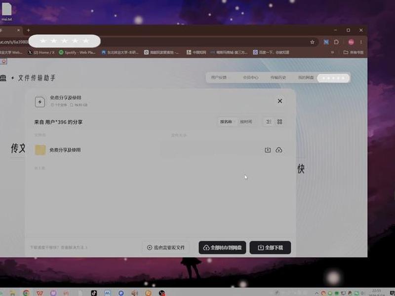Open the taskbar clock showing 22:55
This screenshot has height=296, width=395.
point(376,293)
